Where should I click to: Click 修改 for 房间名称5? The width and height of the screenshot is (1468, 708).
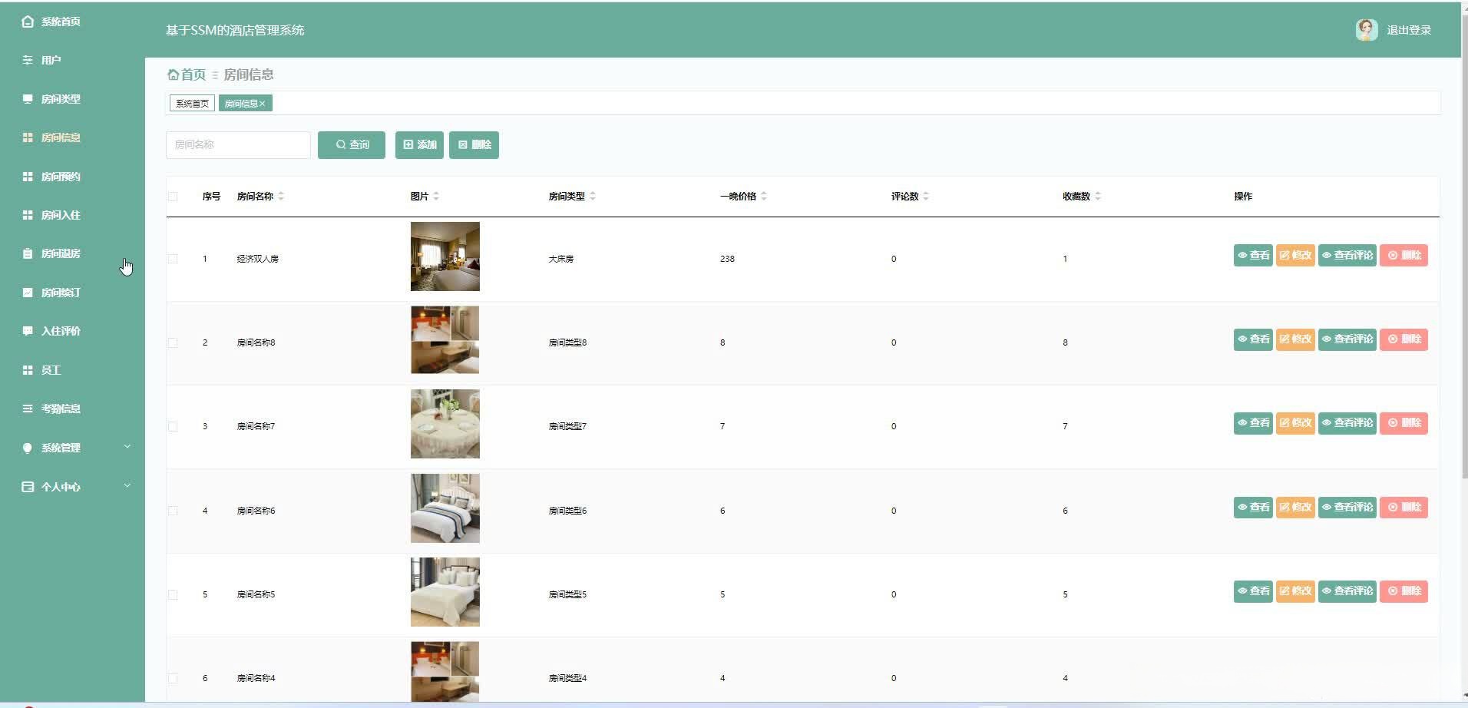pyautogui.click(x=1295, y=591)
